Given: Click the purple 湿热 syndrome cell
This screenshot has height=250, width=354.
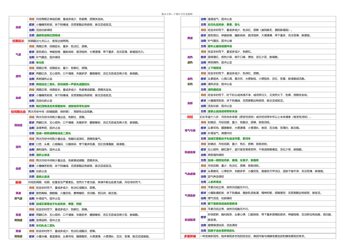Looking at the screenshot, I should tap(18, 147).
